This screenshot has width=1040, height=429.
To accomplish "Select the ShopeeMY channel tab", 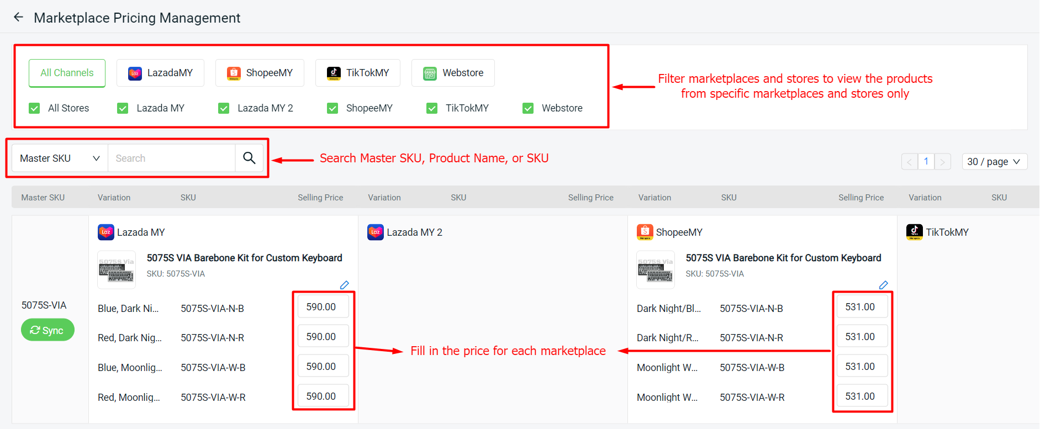I will click(x=260, y=73).
